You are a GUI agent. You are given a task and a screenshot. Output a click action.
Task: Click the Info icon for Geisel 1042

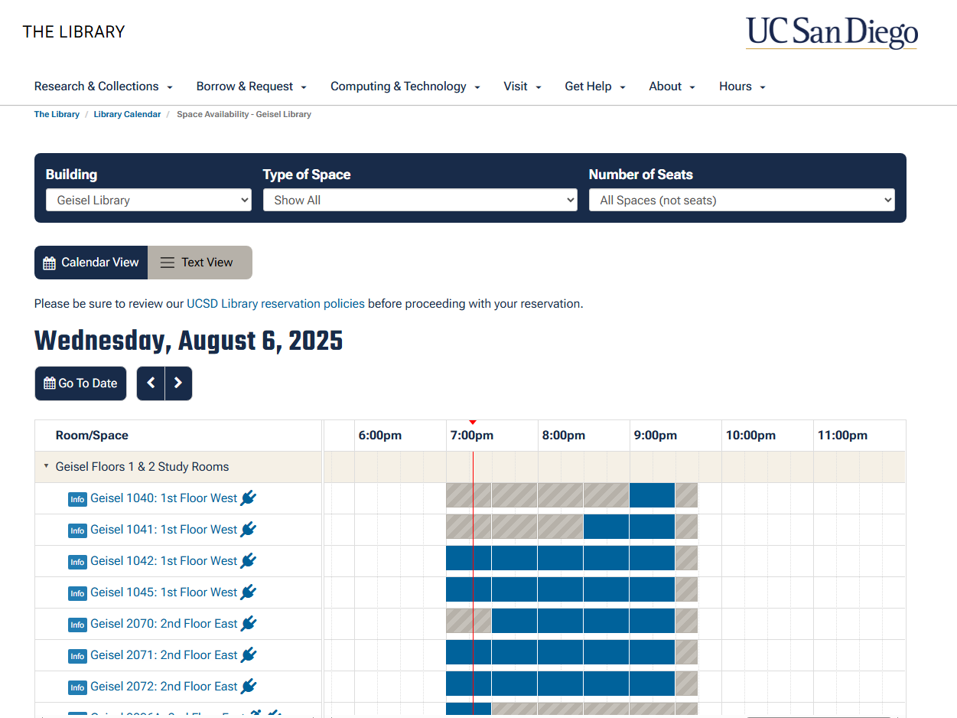[77, 562]
